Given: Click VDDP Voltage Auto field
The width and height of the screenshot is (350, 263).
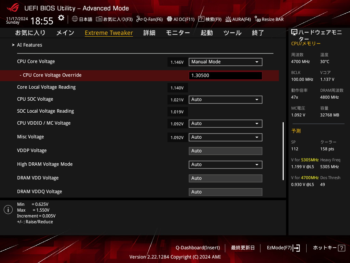Looking at the screenshot, I should 226,151.
